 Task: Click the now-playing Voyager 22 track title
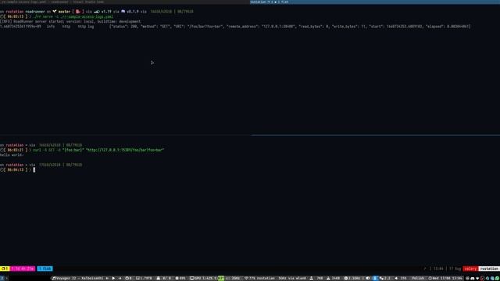click(x=80, y=278)
